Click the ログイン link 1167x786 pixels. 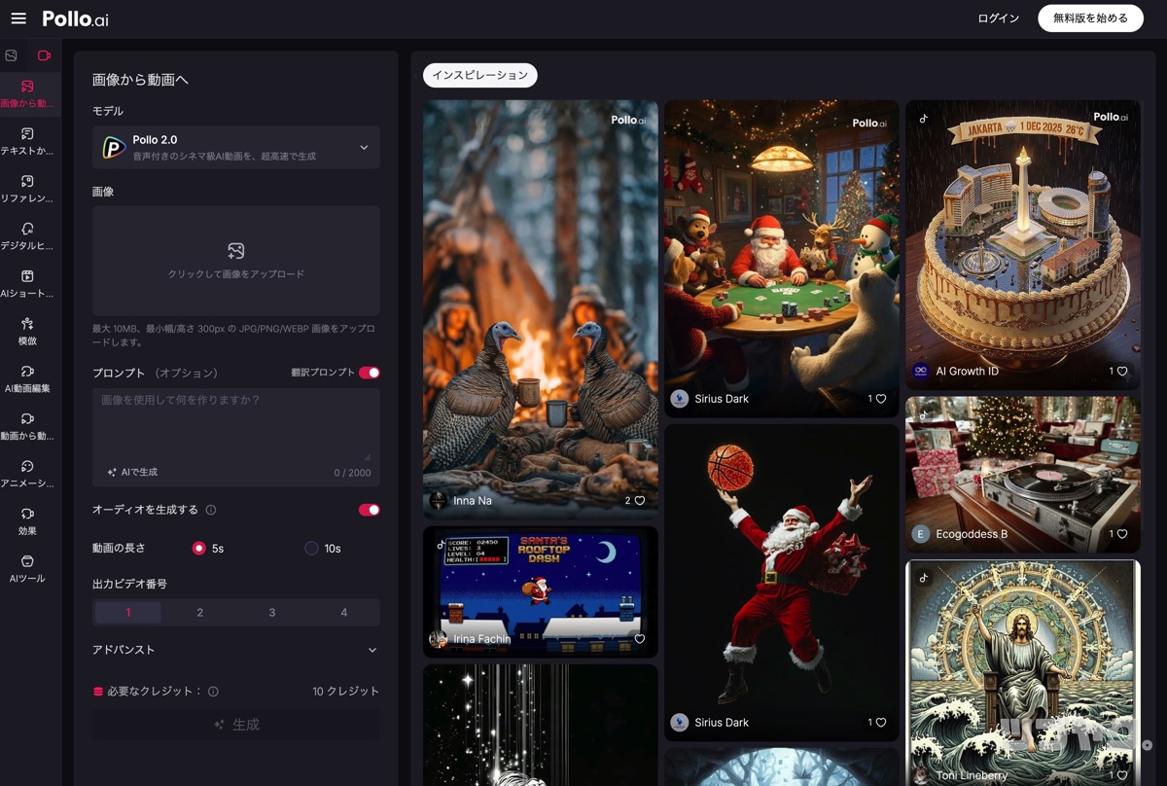pyautogui.click(x=998, y=18)
